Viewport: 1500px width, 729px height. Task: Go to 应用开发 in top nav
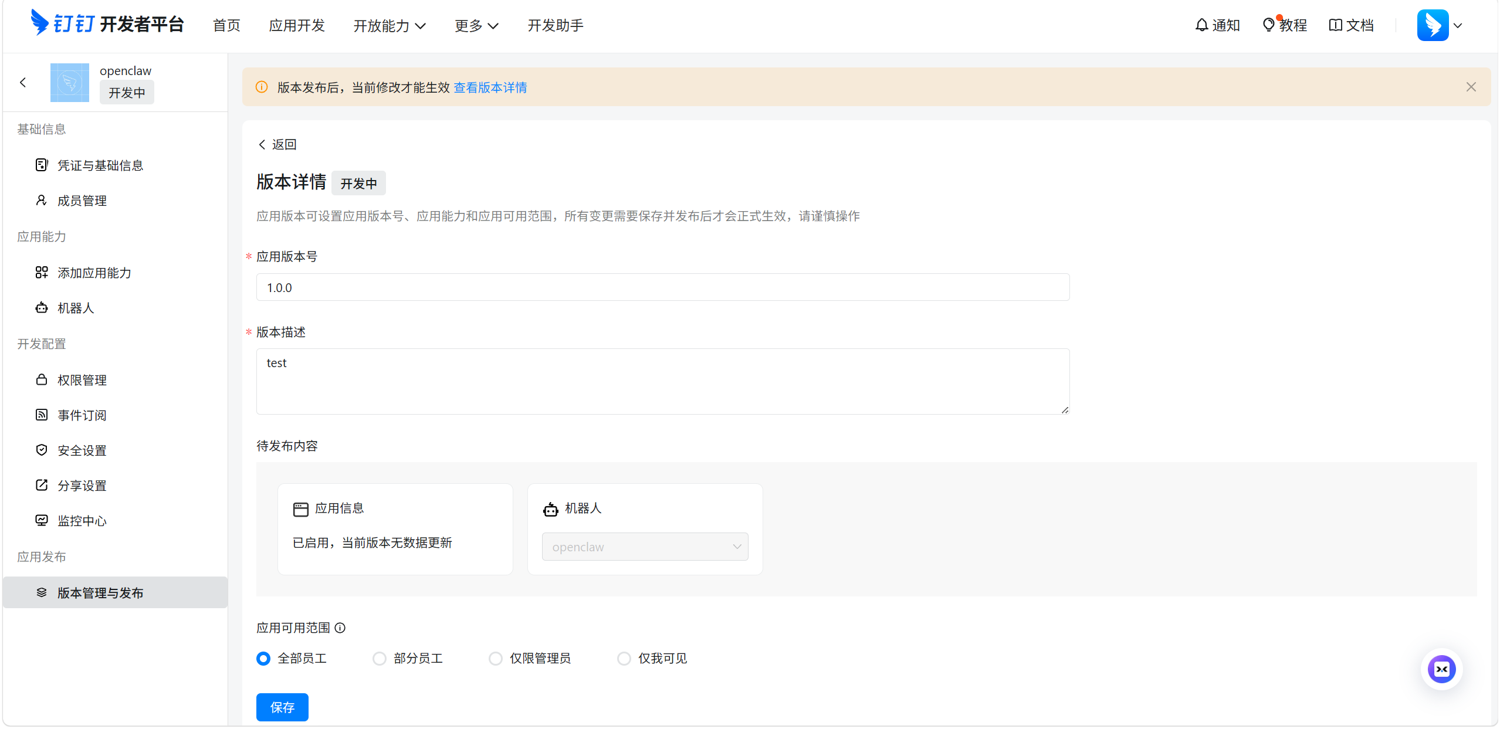pos(297,26)
